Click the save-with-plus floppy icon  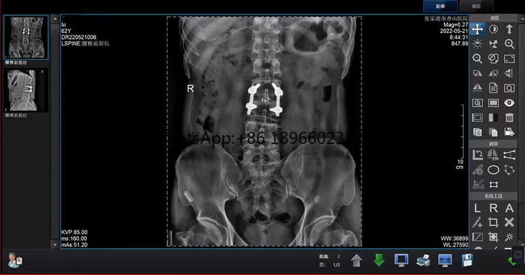point(509,132)
